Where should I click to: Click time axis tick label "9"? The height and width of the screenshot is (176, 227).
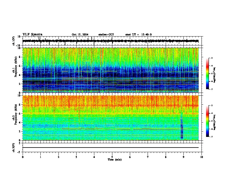pyautogui.click(x=183, y=157)
